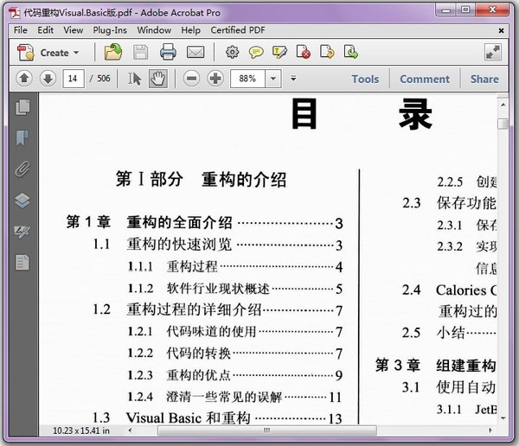519x446 pixels.
Task: Open the zoom level dropdown arrow
Action: click(x=273, y=79)
